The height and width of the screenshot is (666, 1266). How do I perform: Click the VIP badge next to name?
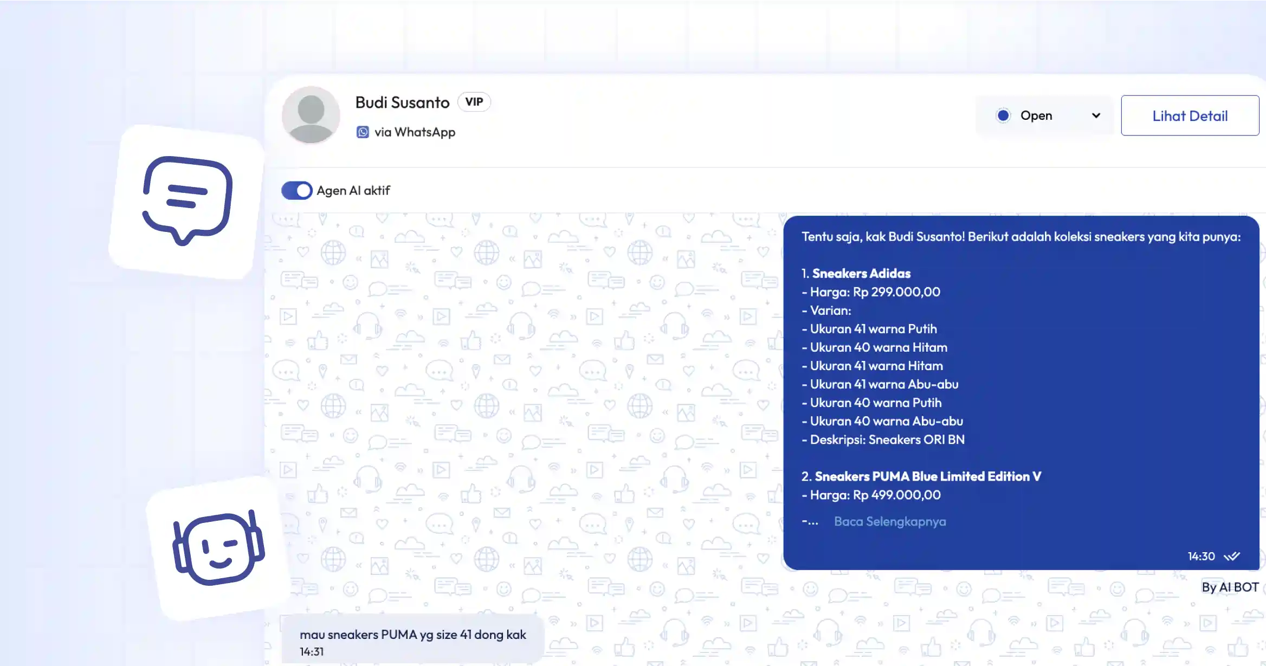474,102
